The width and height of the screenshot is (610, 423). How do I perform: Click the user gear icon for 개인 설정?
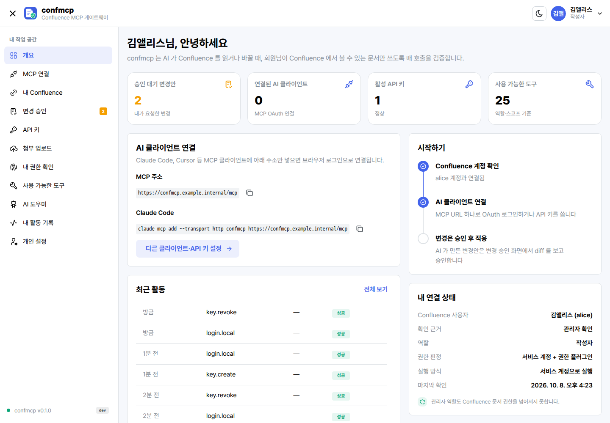point(14,242)
